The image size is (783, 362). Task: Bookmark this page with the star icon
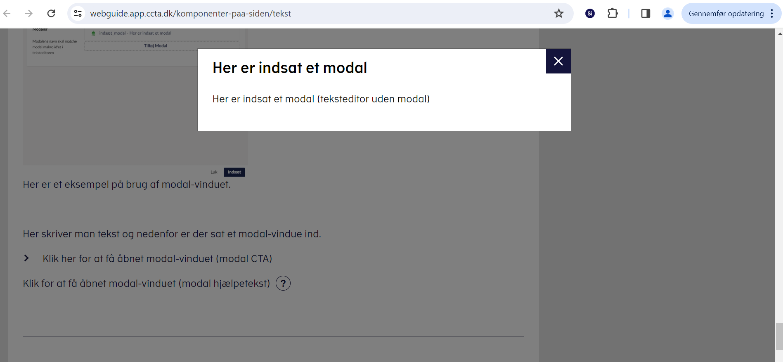point(558,14)
